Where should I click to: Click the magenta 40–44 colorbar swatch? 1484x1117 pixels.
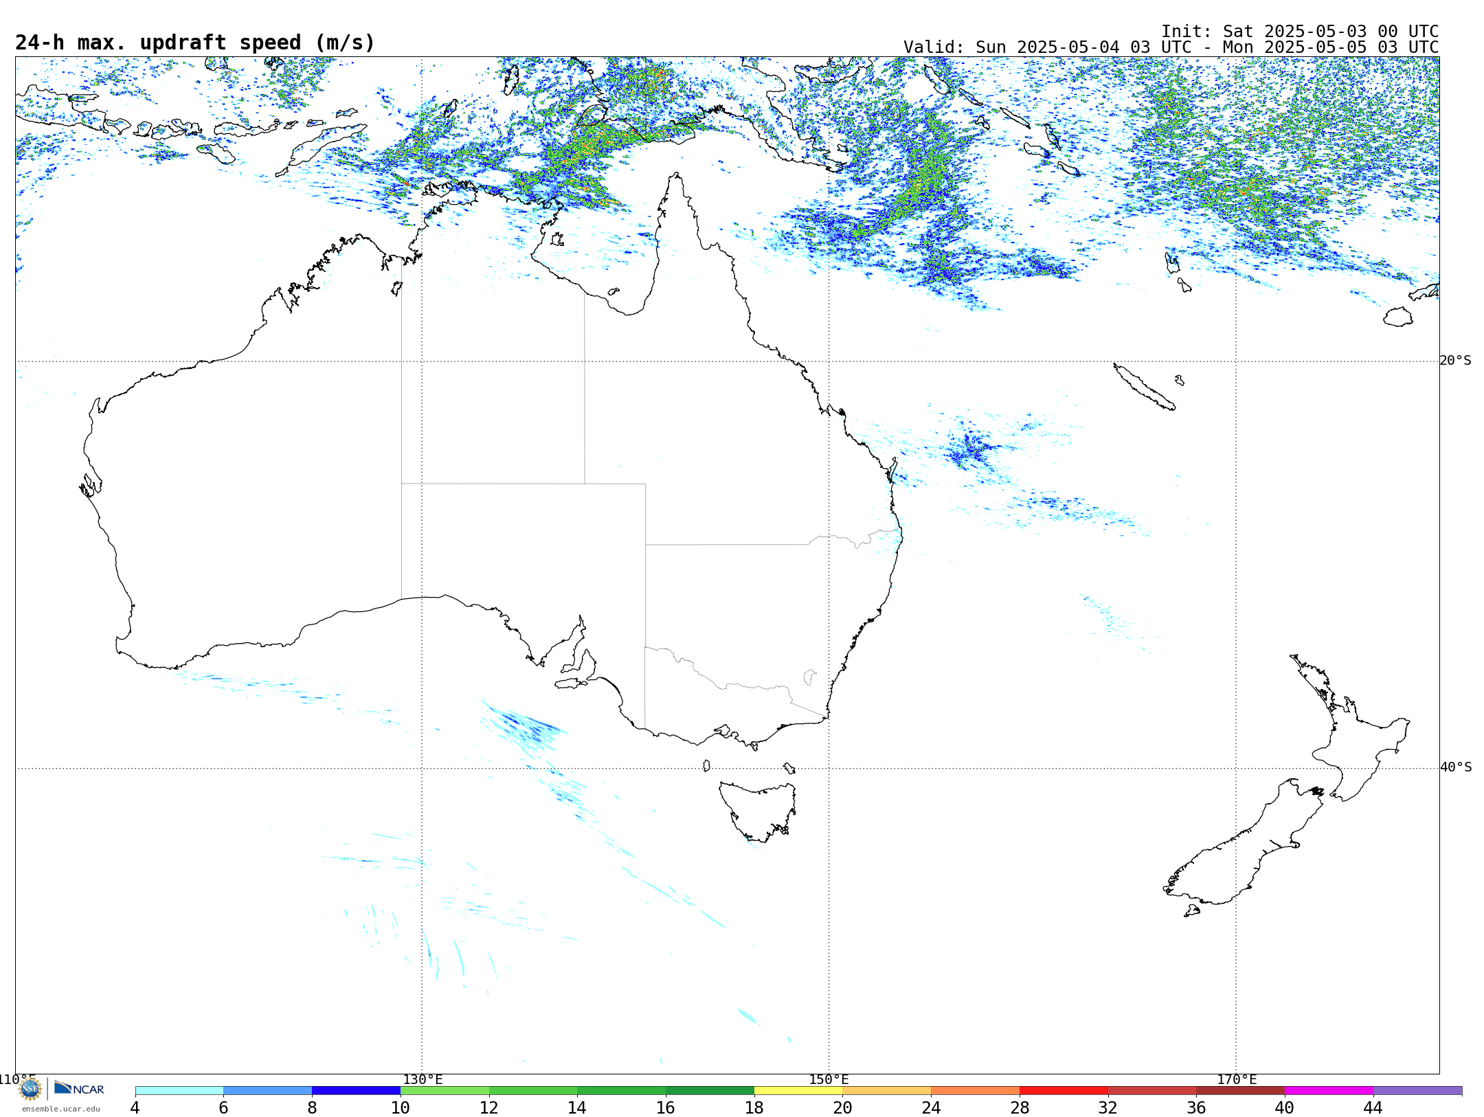[x=1329, y=1090]
